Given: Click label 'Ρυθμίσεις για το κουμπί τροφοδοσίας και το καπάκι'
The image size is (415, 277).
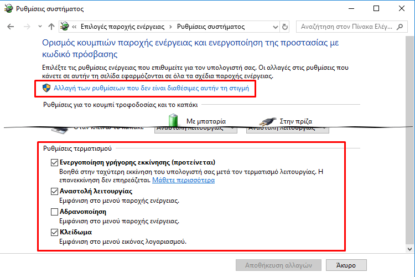Looking at the screenshot, I should point(121,105).
